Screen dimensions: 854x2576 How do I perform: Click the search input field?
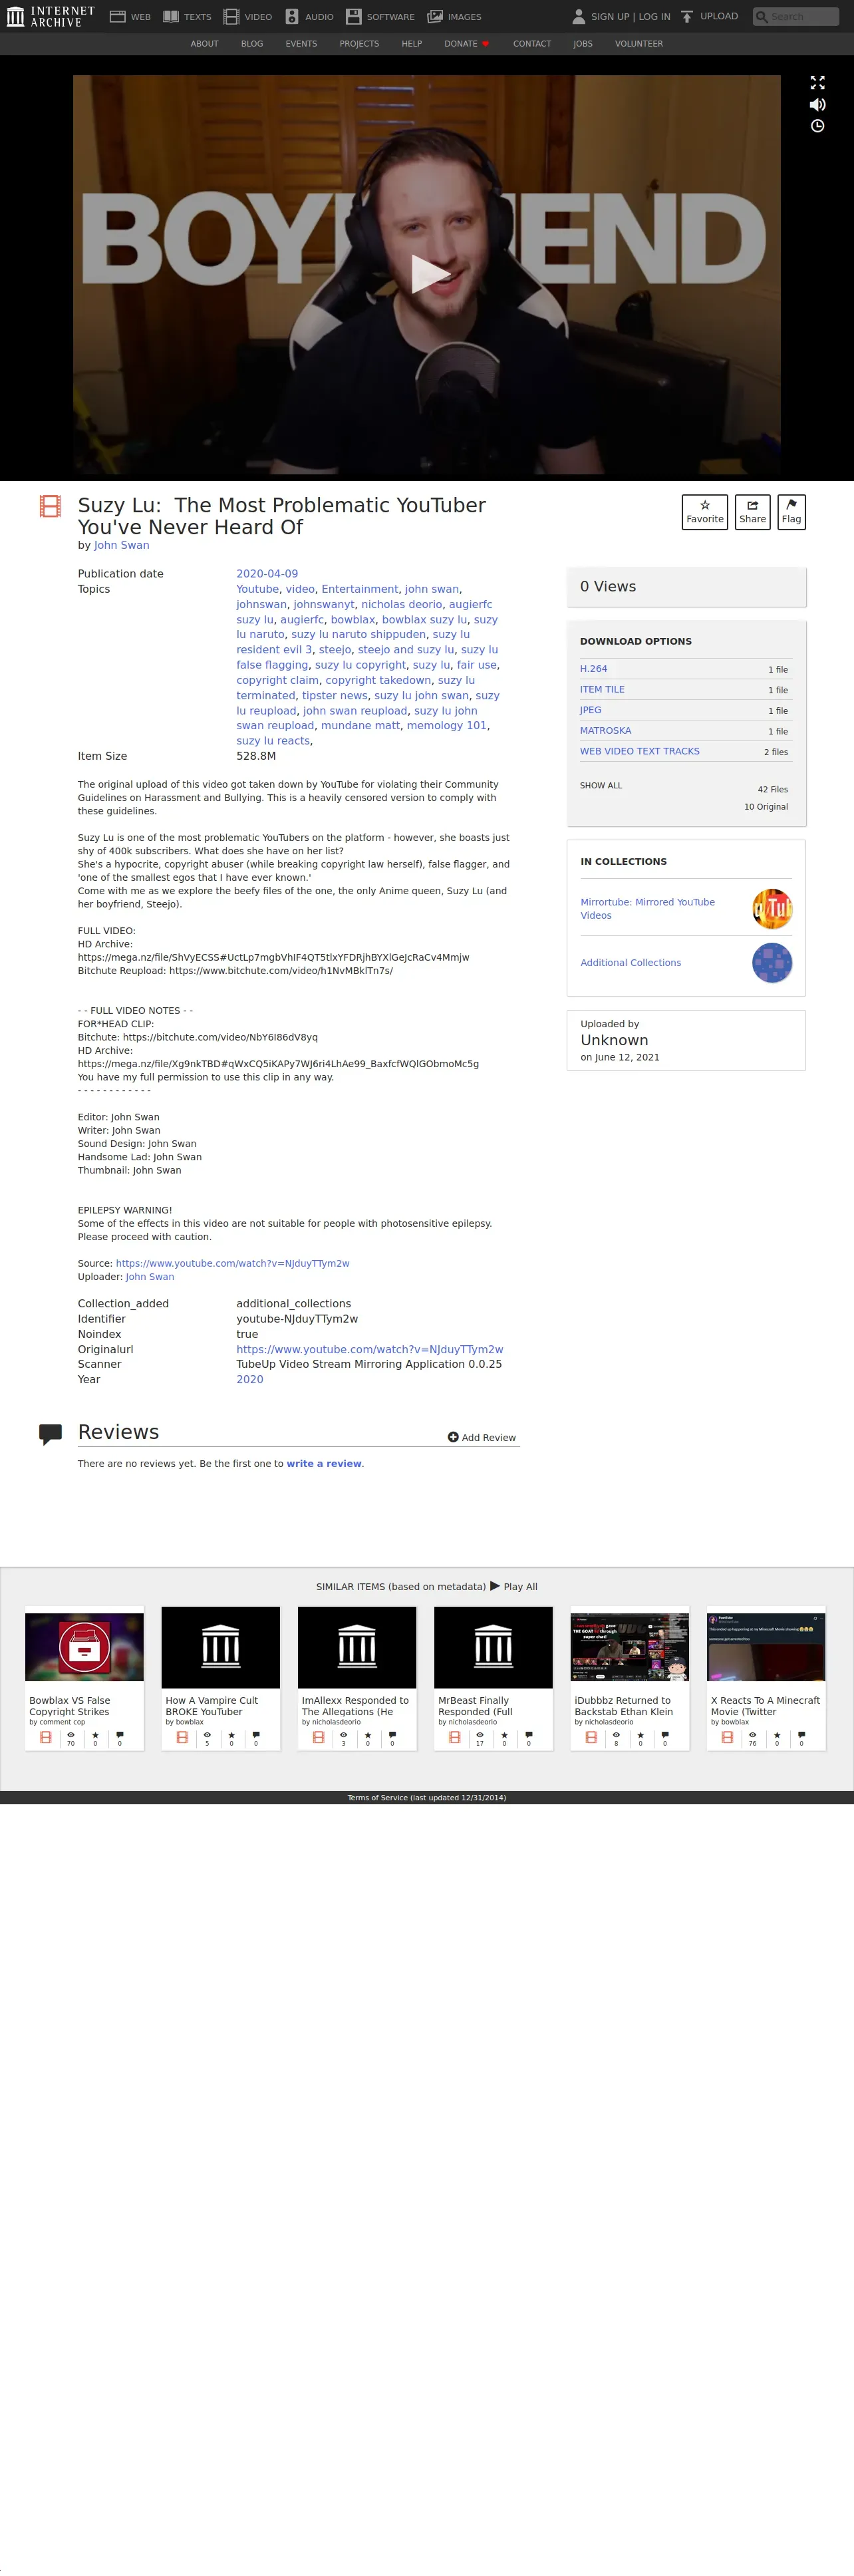796,17
